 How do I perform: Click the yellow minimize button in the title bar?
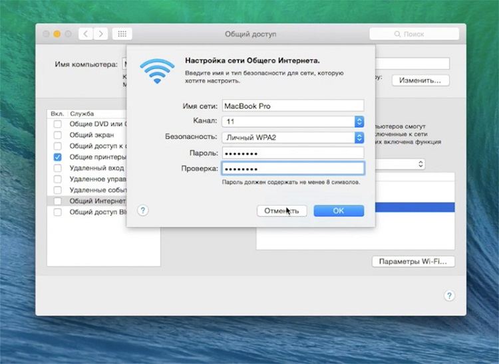point(57,34)
